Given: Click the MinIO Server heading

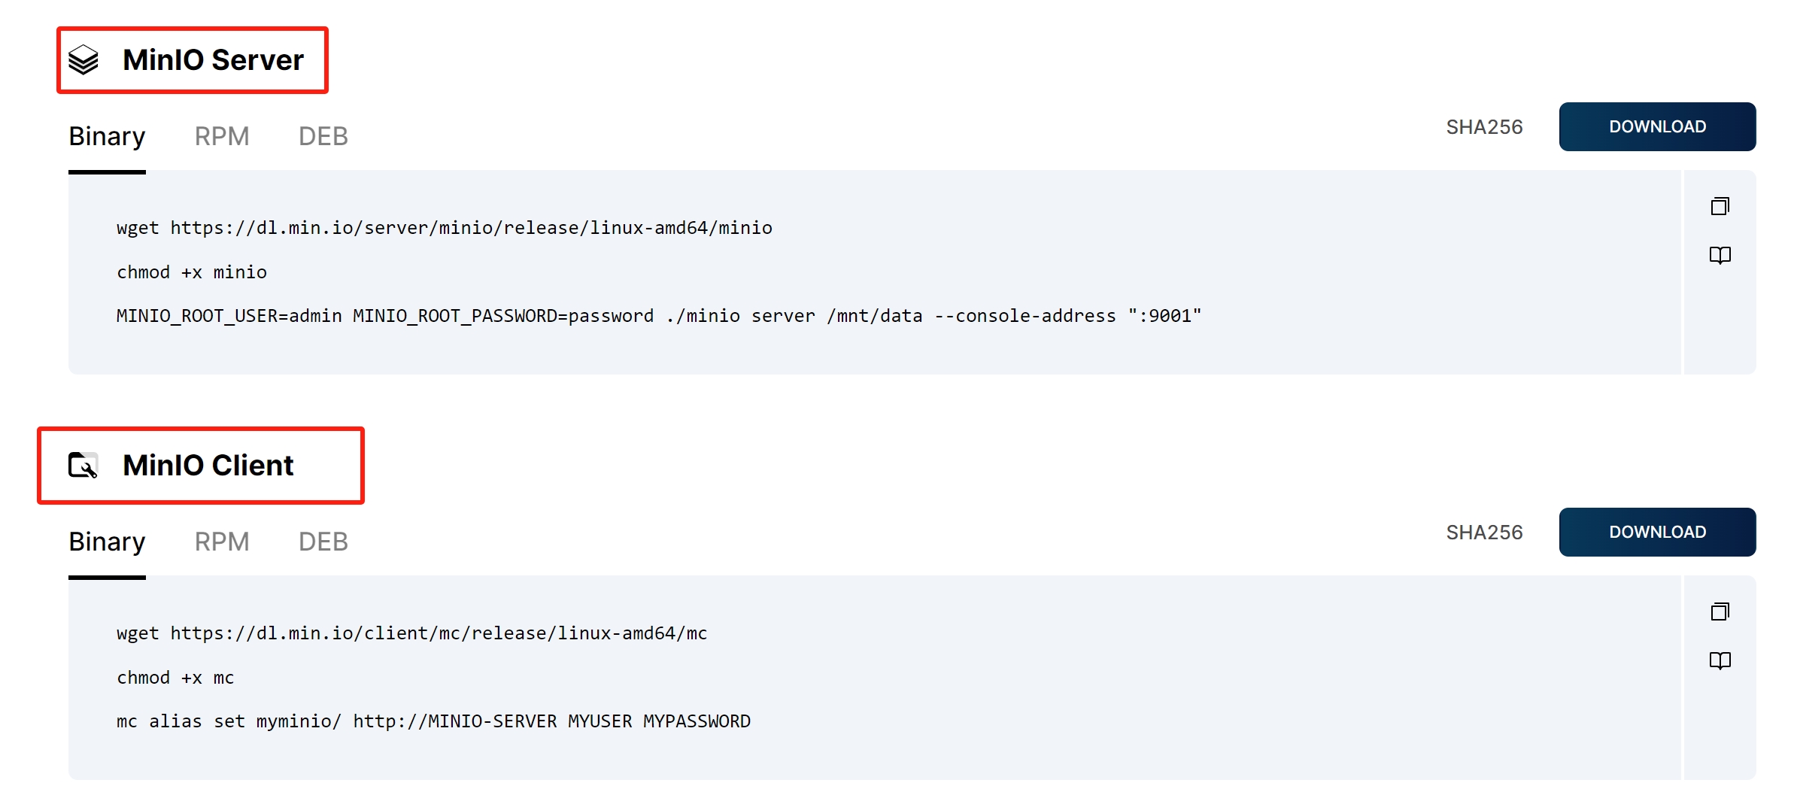Looking at the screenshot, I should tap(213, 60).
